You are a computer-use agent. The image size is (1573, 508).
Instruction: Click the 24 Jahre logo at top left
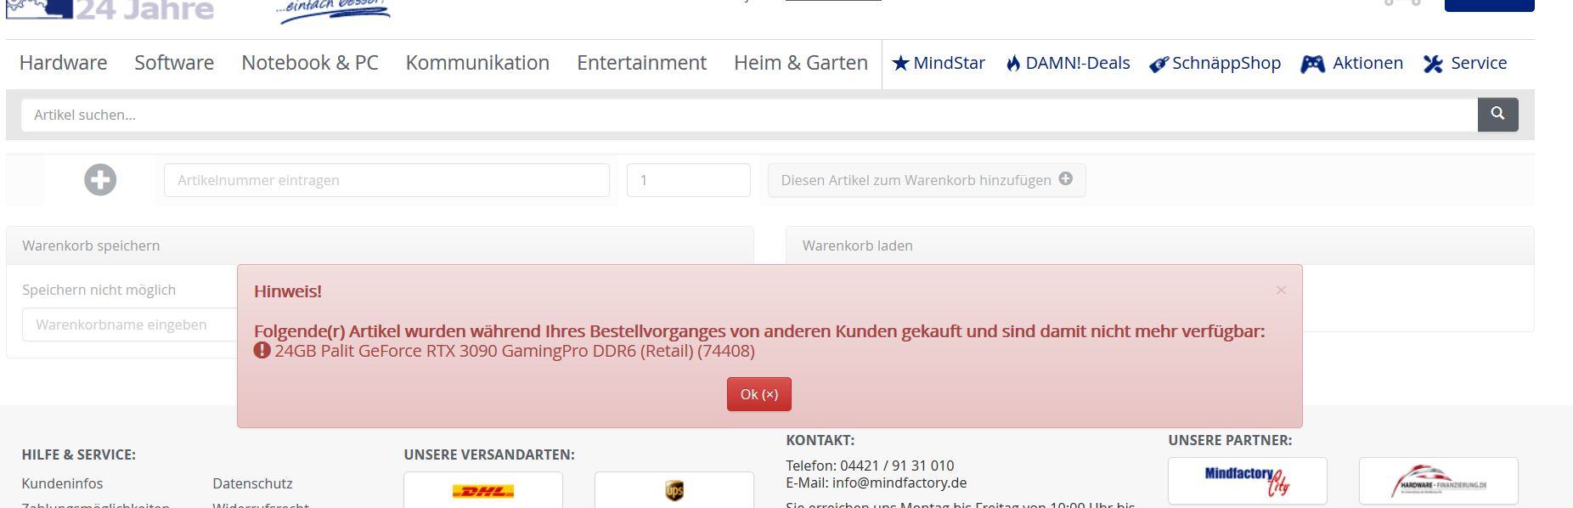pos(110,10)
